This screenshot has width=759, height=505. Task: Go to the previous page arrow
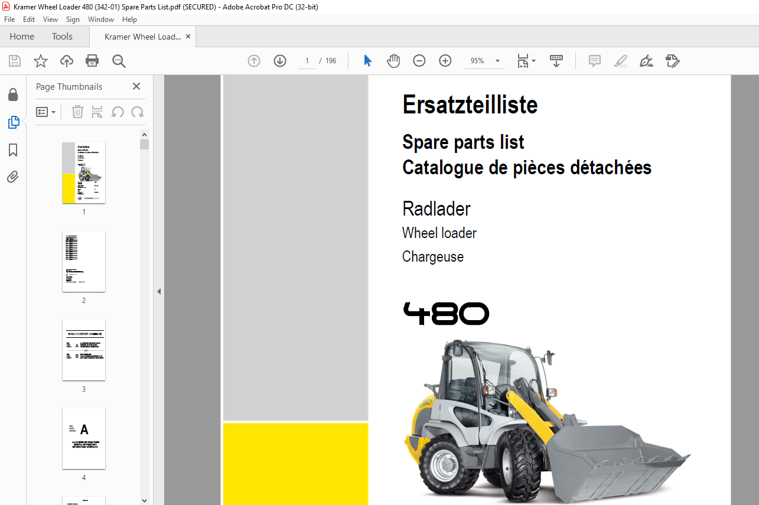[x=254, y=61]
